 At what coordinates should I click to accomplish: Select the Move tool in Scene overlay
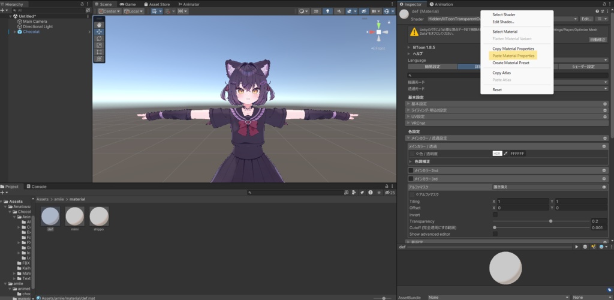(x=99, y=32)
